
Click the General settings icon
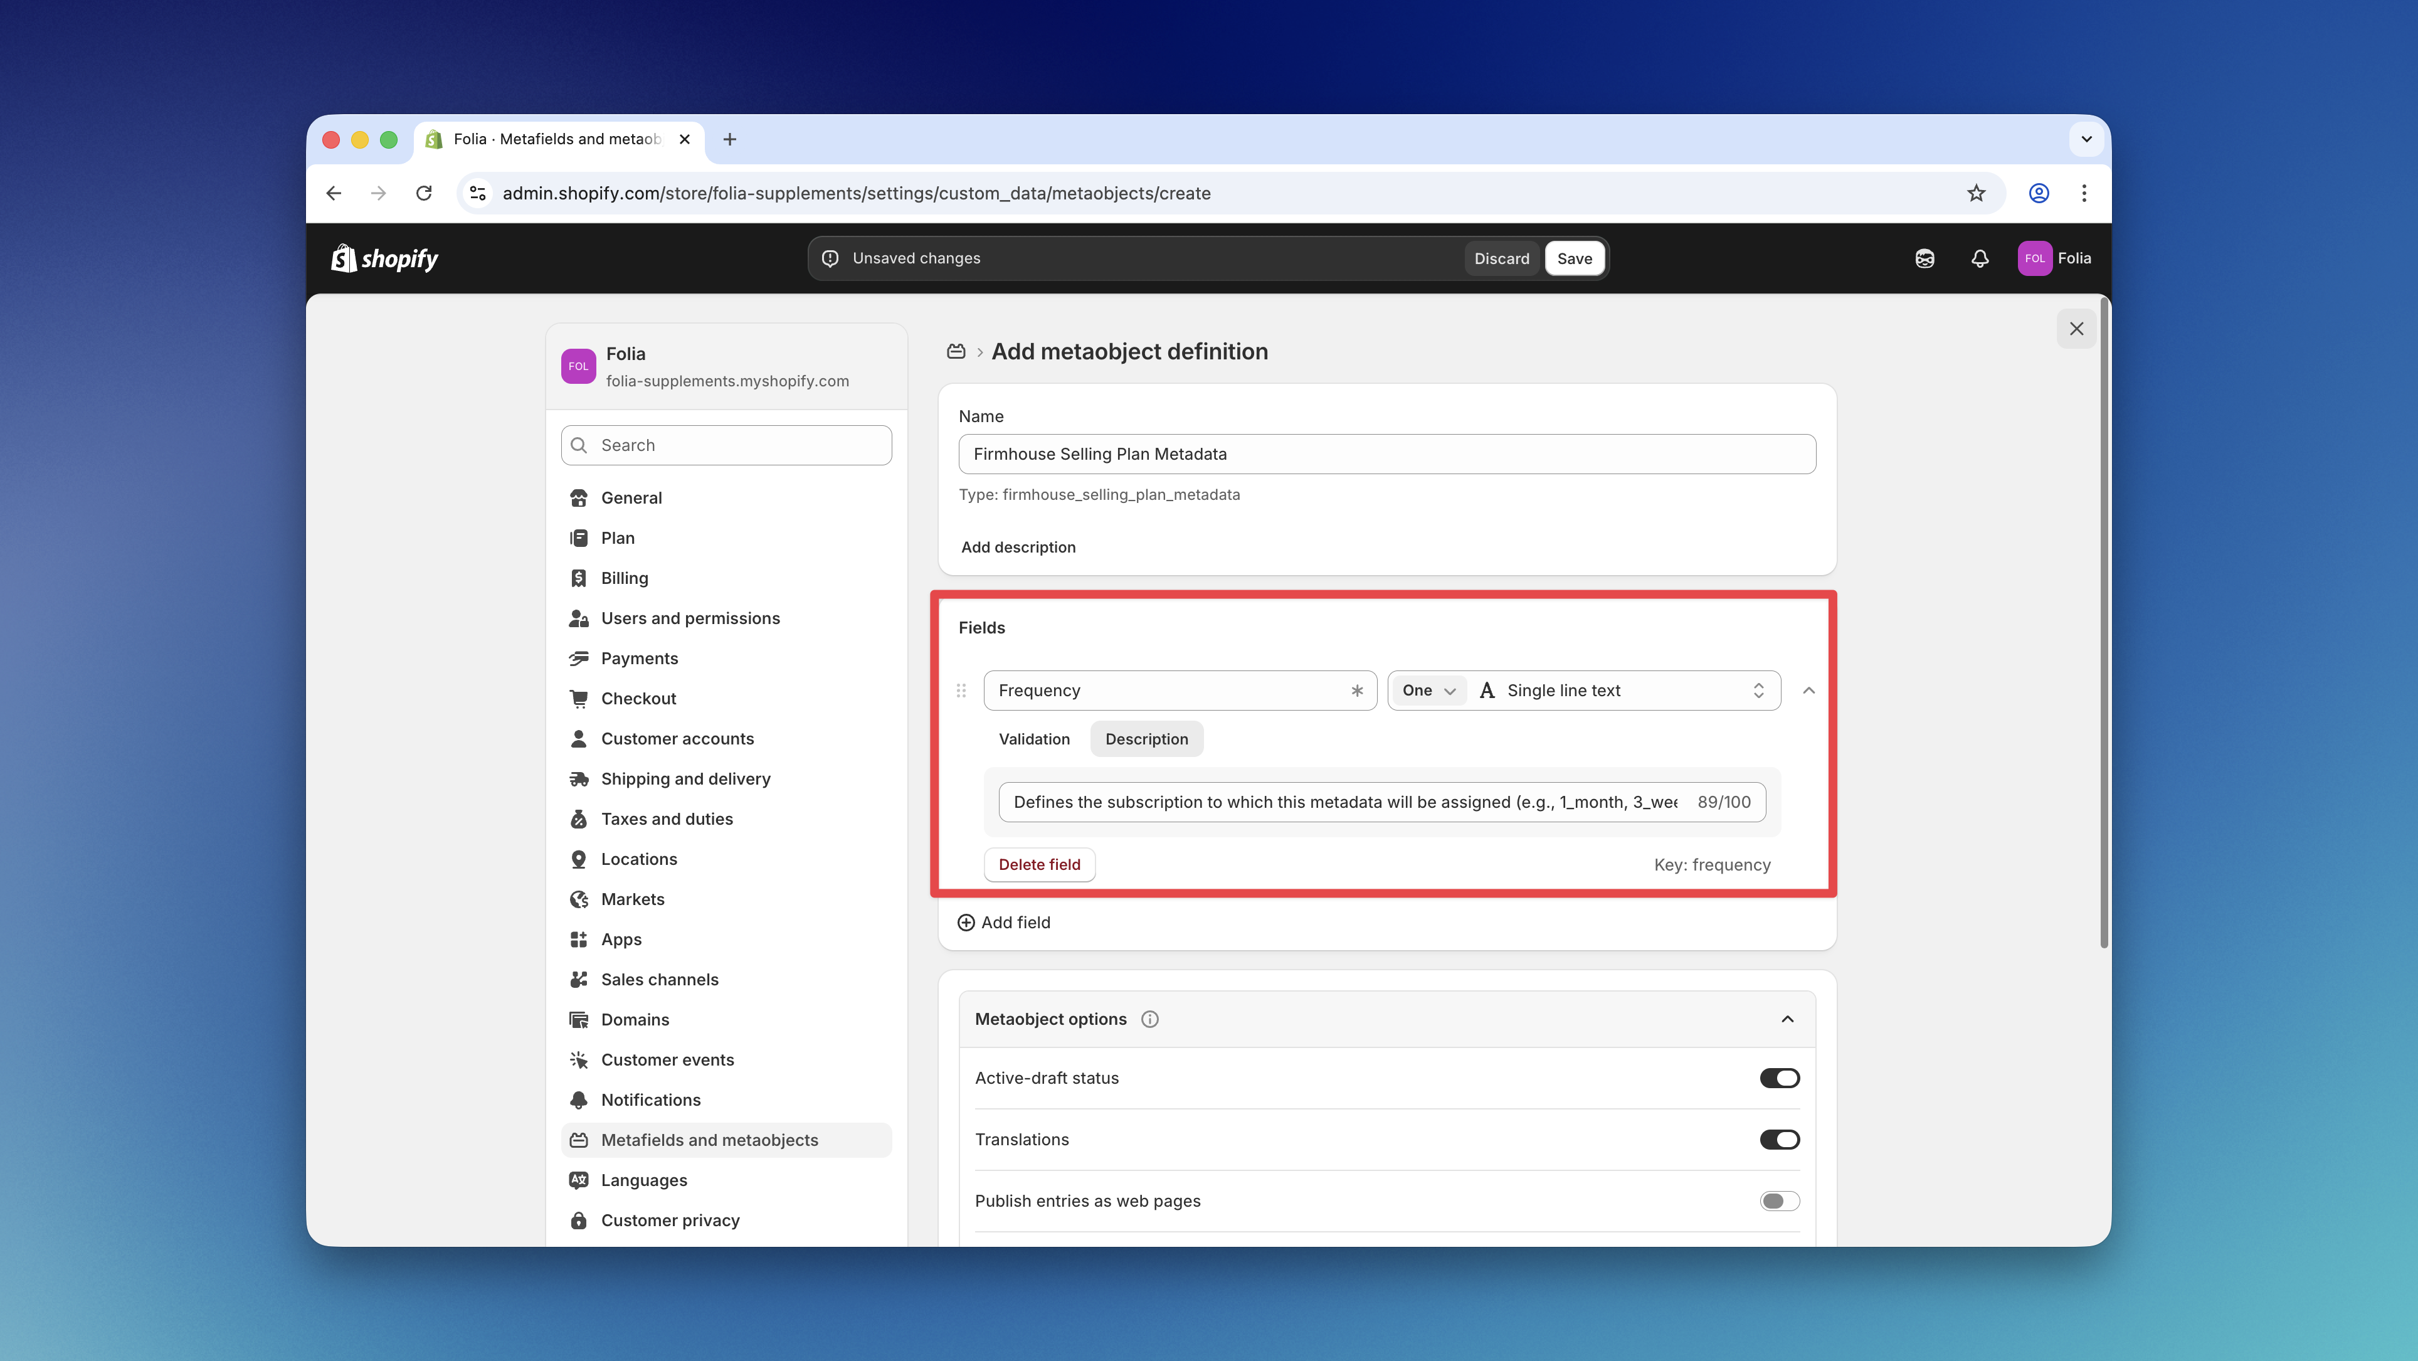point(578,497)
